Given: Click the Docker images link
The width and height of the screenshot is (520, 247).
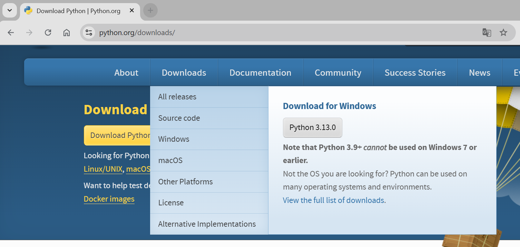Looking at the screenshot, I should coord(109,199).
